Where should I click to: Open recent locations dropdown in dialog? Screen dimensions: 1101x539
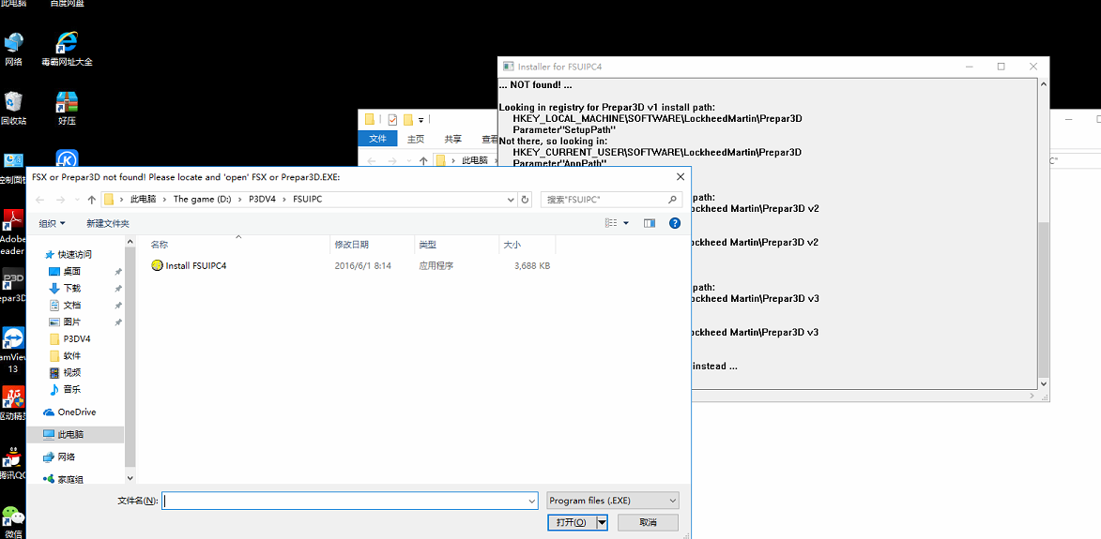(77, 200)
